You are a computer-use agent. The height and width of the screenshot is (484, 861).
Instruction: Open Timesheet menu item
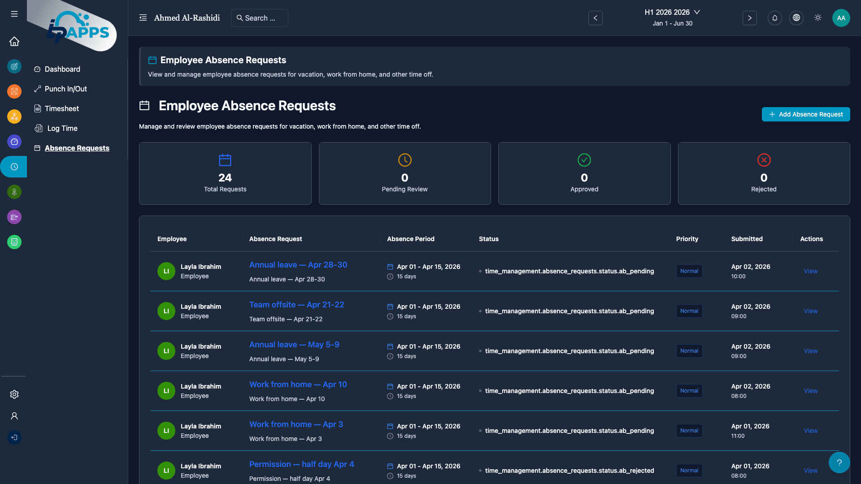point(62,108)
